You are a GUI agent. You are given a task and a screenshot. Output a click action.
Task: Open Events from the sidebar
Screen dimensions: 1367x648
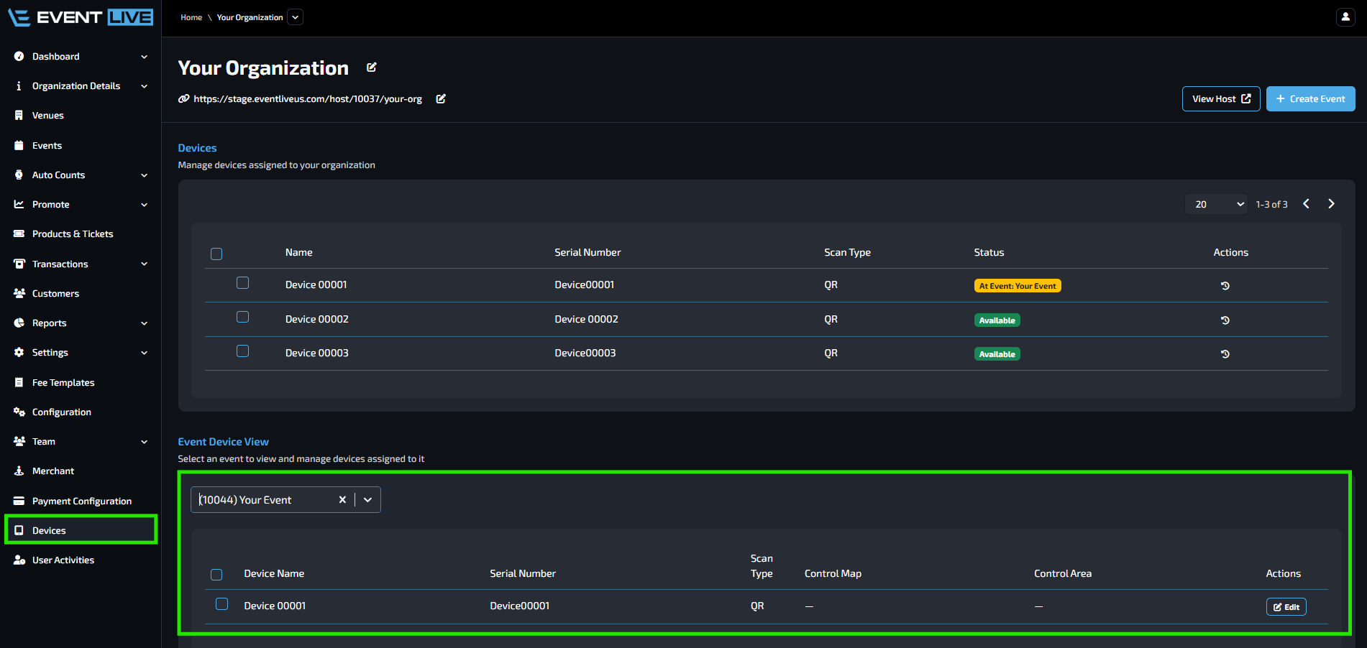(x=47, y=146)
